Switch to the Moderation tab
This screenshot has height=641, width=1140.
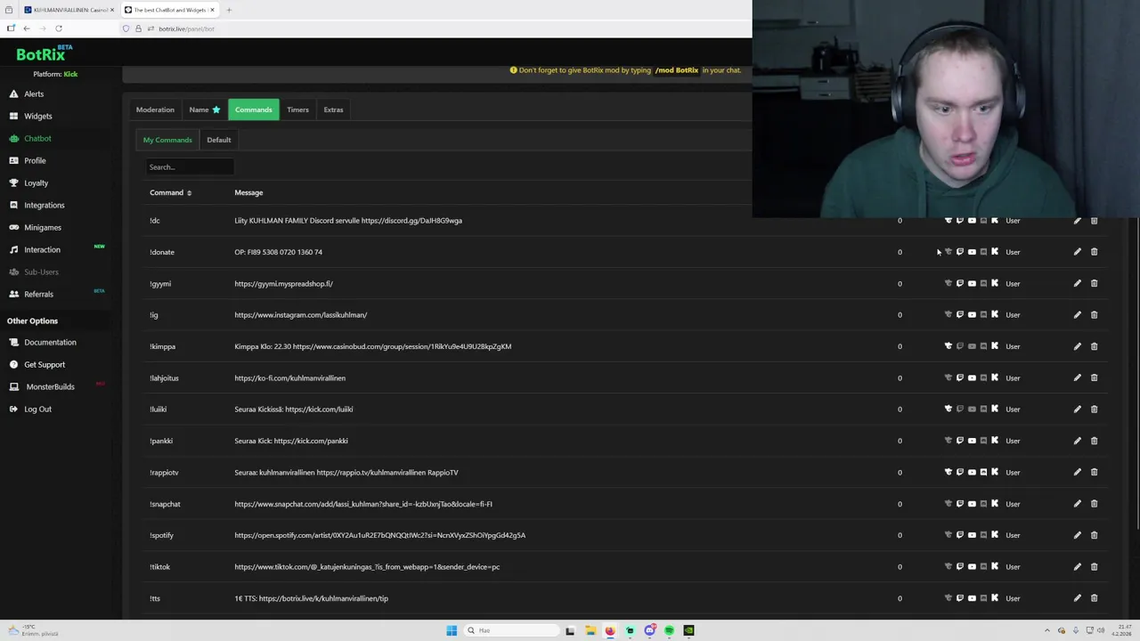pyautogui.click(x=155, y=110)
